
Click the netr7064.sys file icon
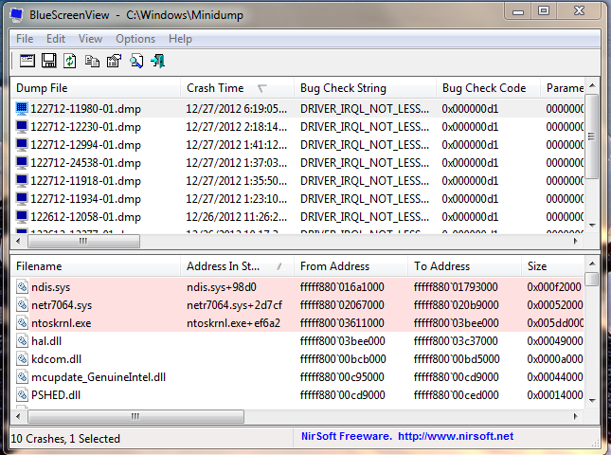pos(22,305)
